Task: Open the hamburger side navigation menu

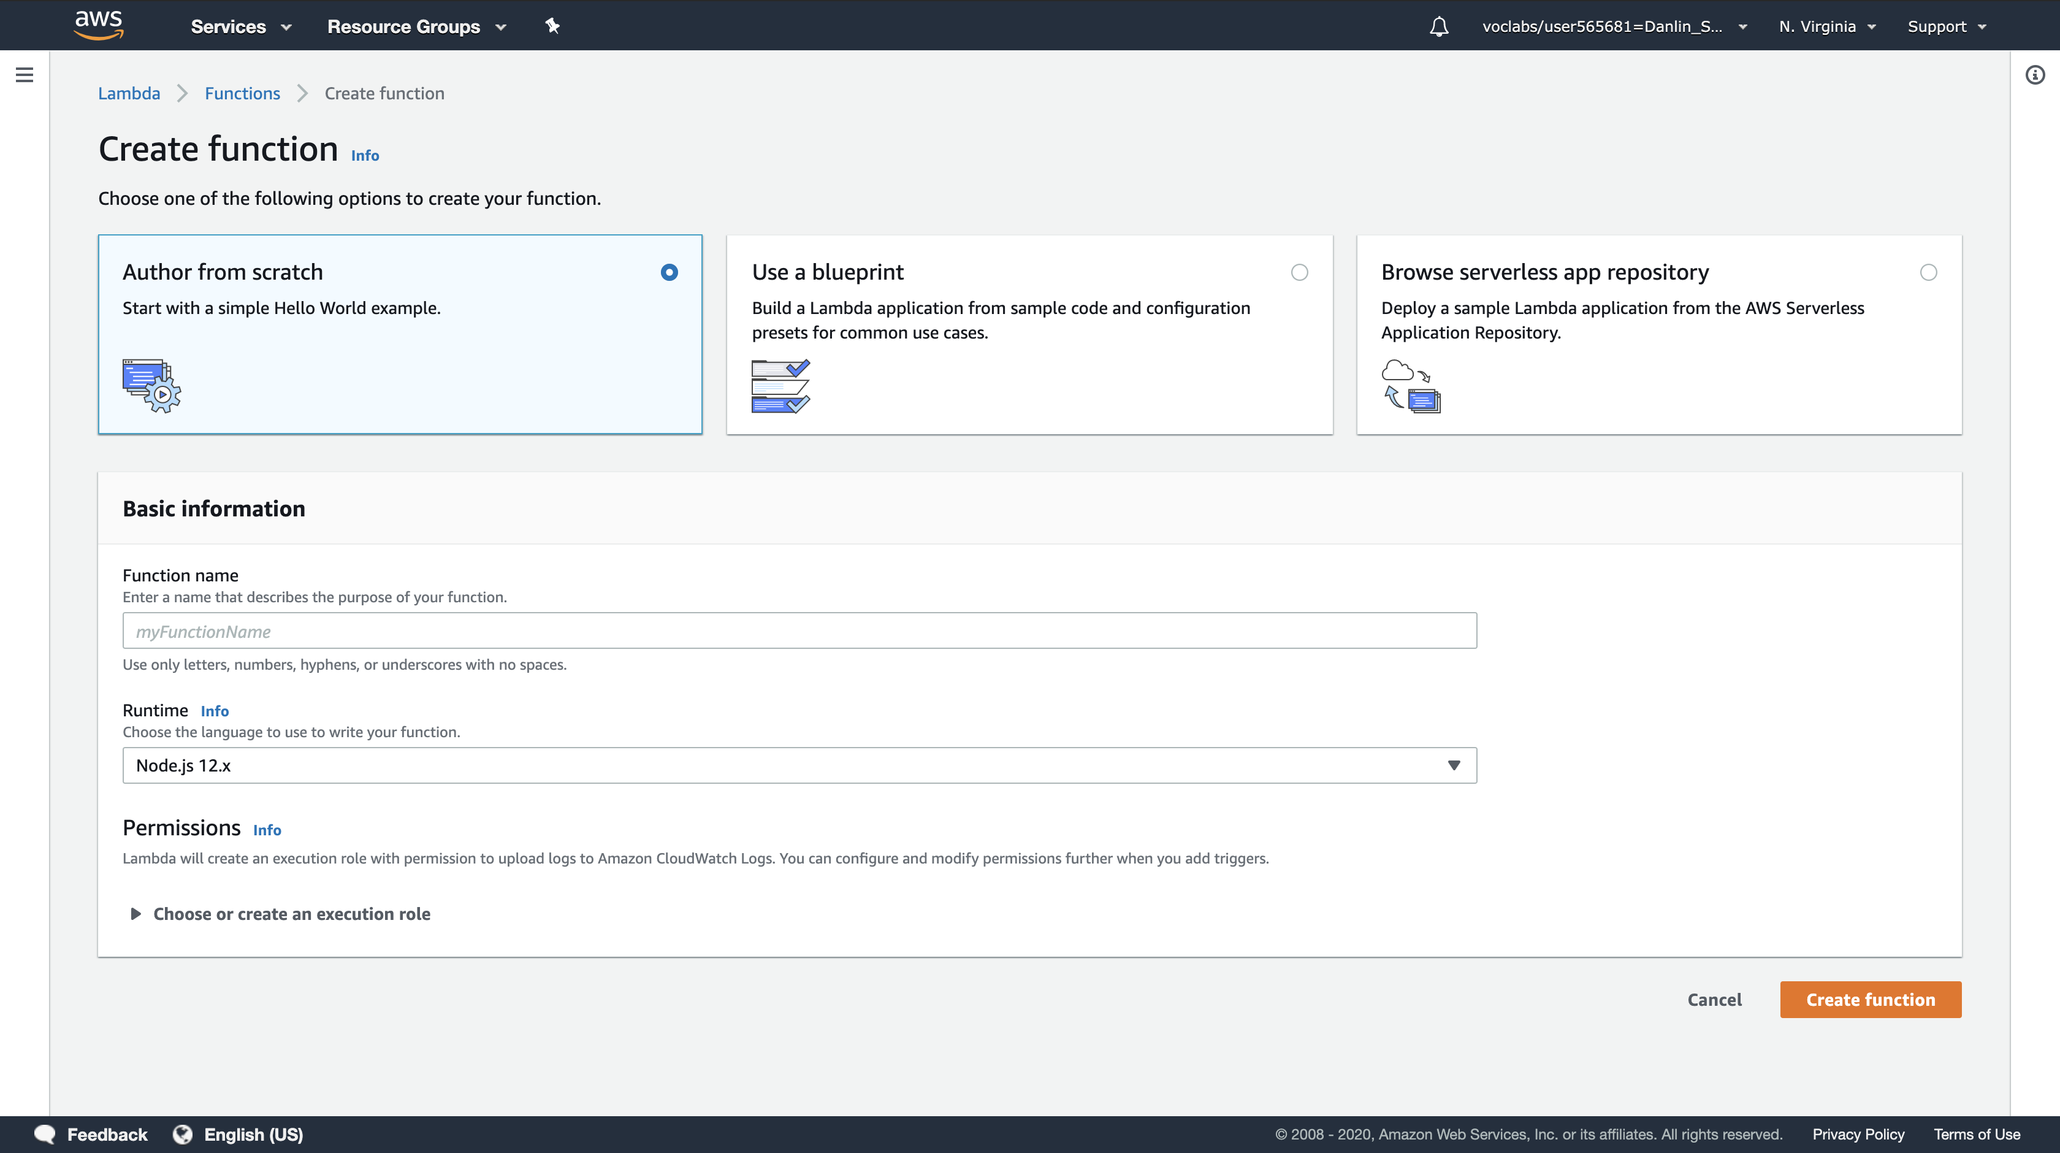Action: (24, 75)
